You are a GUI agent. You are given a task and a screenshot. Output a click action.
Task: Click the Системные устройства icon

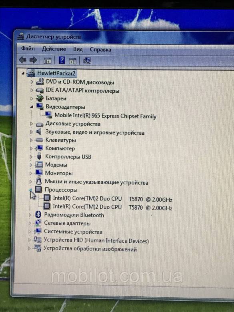[x=38, y=231]
